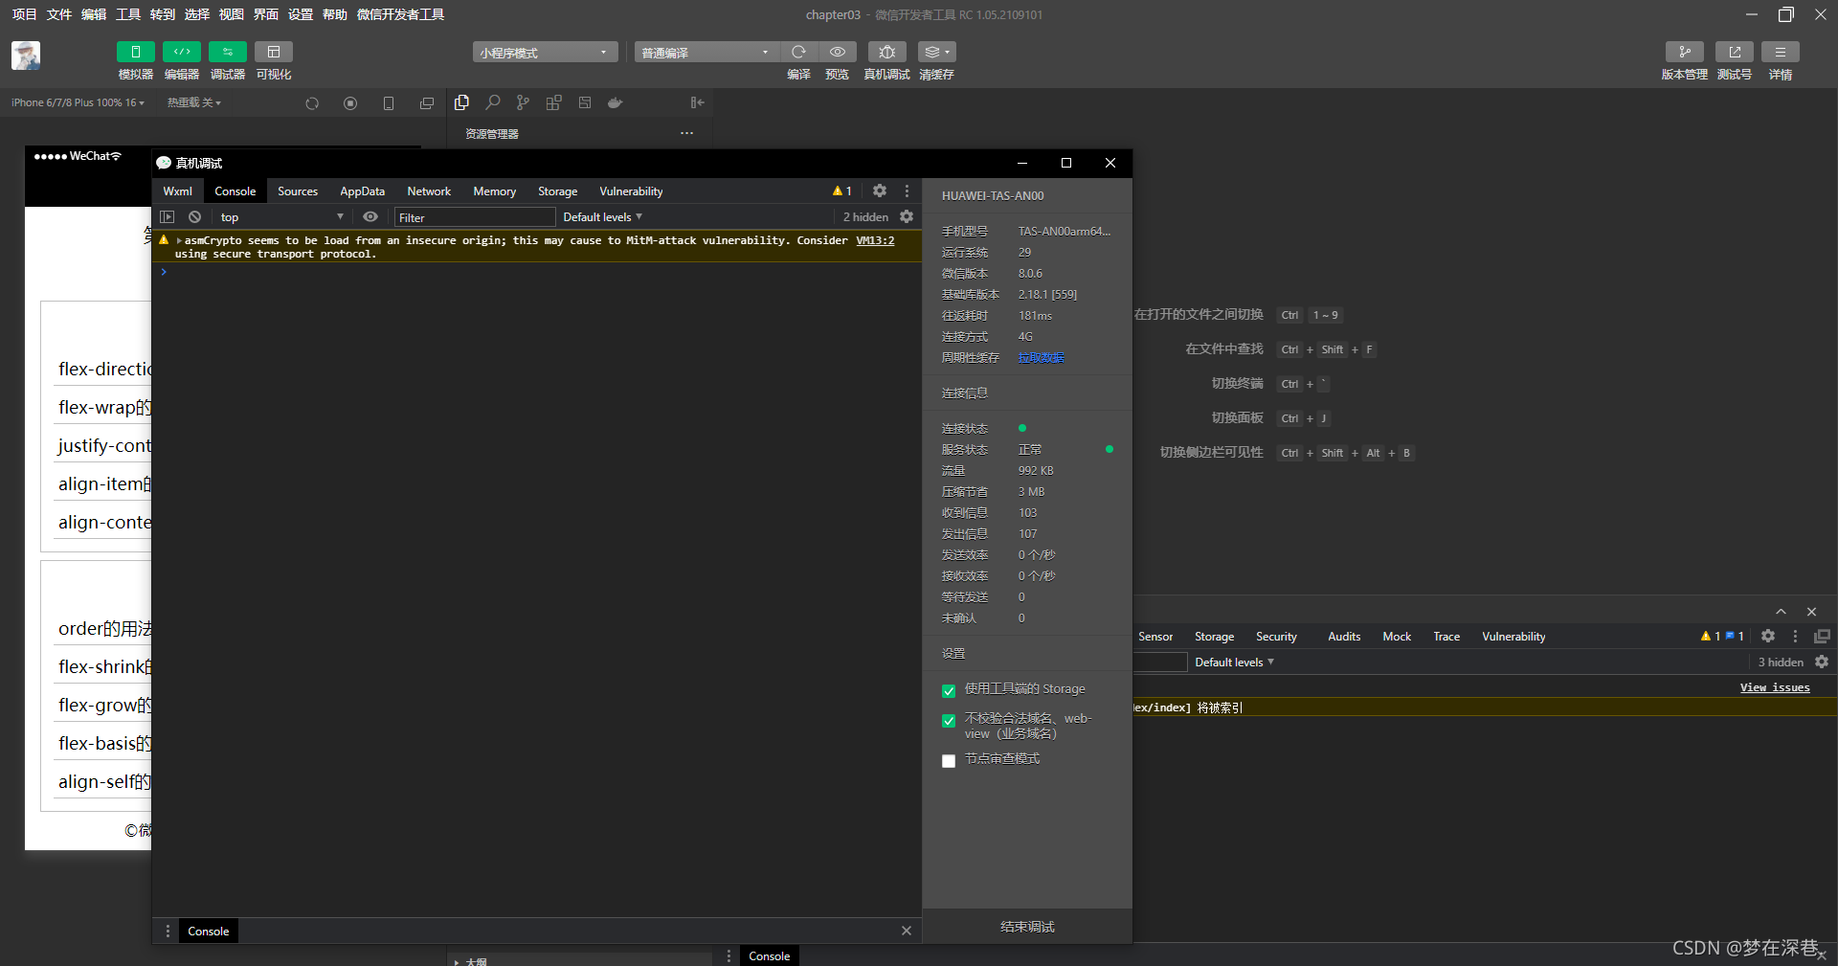Click the simulator stop record icon
Viewport: 1838px width, 966px height.
pos(350,103)
